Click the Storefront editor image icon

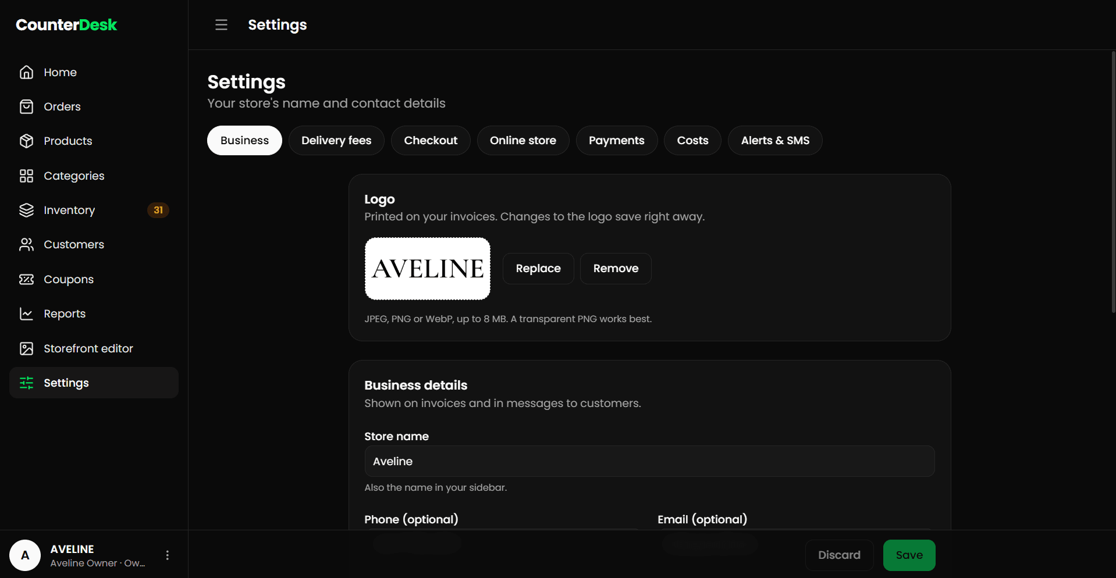(x=26, y=348)
